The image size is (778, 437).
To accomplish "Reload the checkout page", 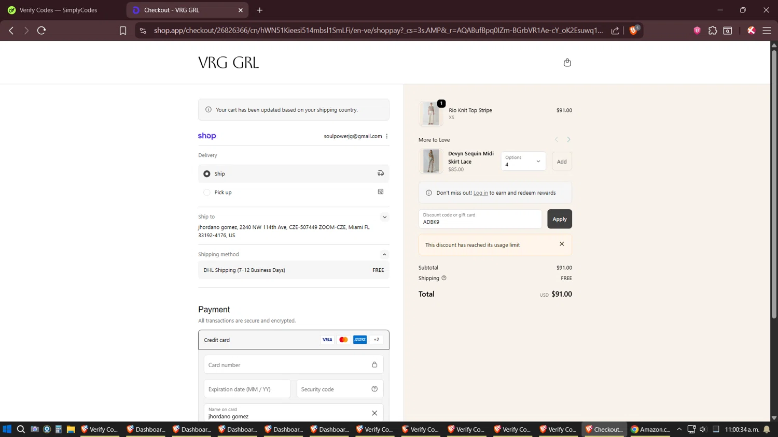I will point(41,31).
